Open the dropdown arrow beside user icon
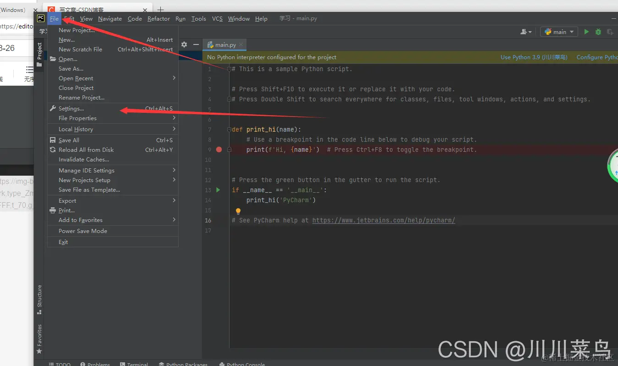This screenshot has height=366, width=618. click(530, 32)
